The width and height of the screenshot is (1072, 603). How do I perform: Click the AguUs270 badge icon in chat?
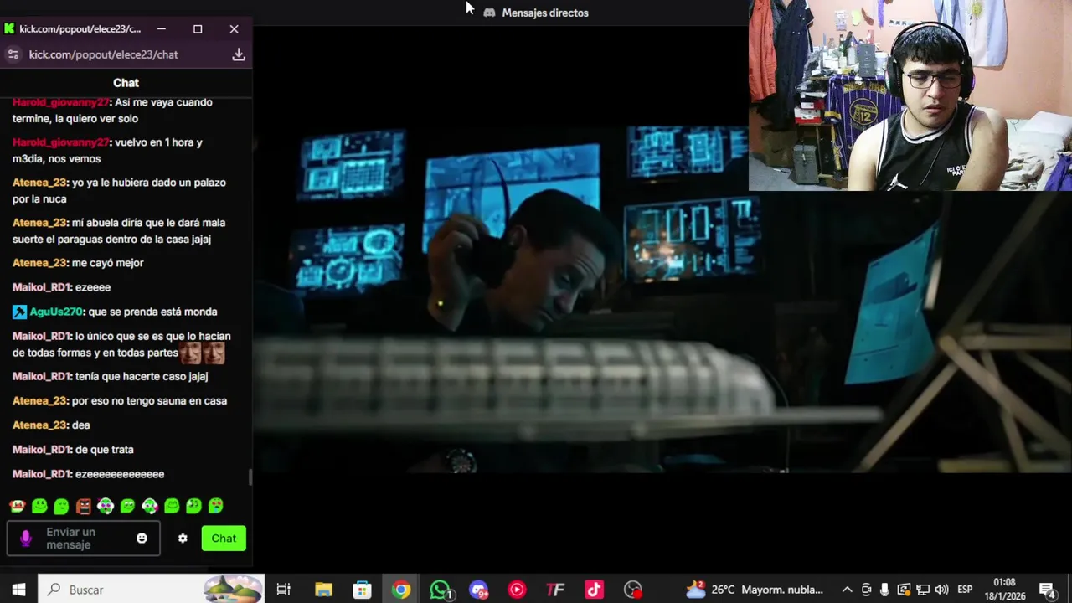coord(19,312)
